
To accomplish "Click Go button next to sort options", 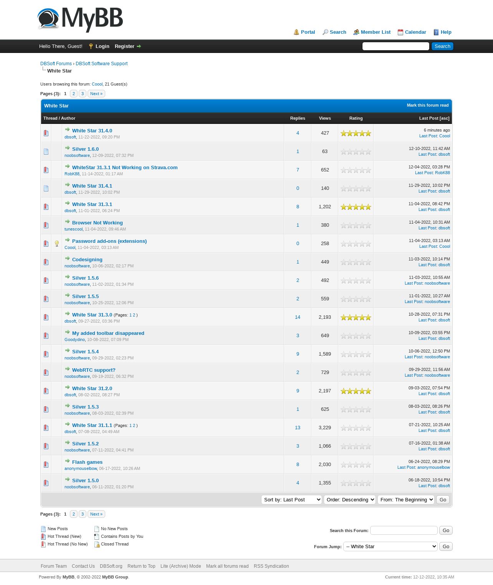I will click(443, 500).
